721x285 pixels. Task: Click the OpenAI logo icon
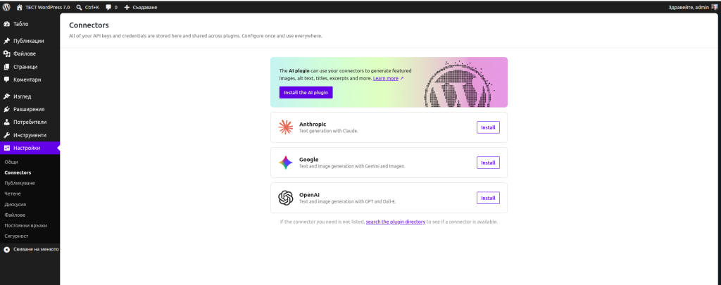pos(285,198)
